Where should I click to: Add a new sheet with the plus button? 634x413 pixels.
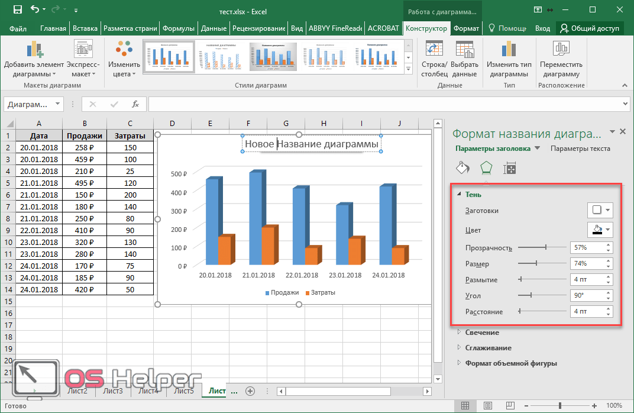[x=250, y=391]
